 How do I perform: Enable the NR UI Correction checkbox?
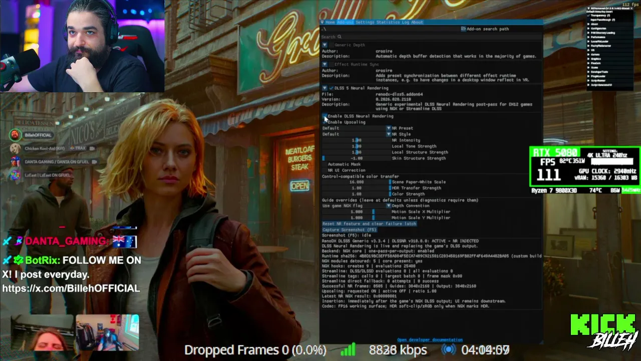325,170
